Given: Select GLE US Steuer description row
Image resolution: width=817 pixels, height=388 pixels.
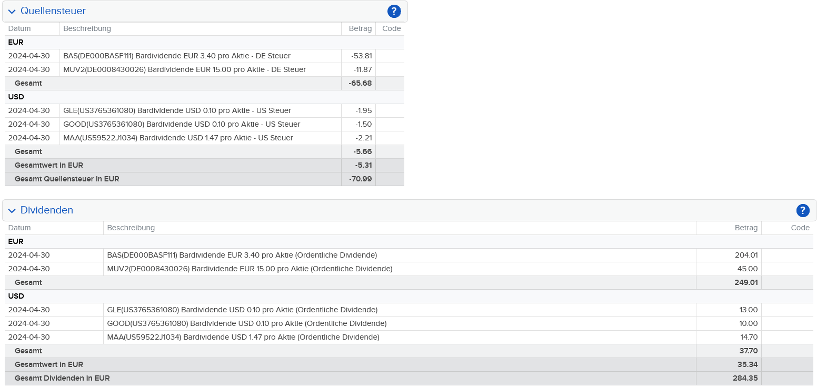Looking at the screenshot, I should (177, 110).
